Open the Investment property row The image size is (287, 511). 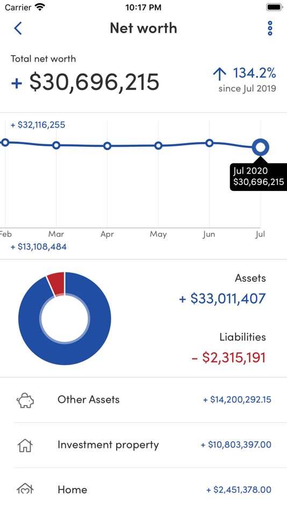[x=143, y=445]
